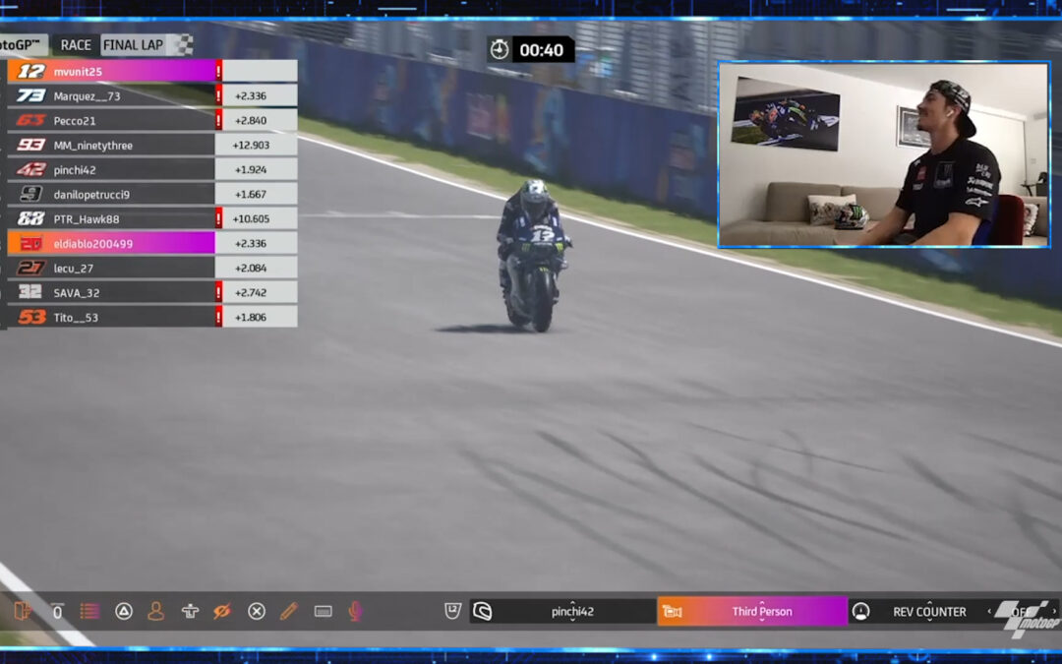Select rider PTR_Hawk88 in standings
The width and height of the screenshot is (1062, 664).
pyautogui.click(x=151, y=218)
